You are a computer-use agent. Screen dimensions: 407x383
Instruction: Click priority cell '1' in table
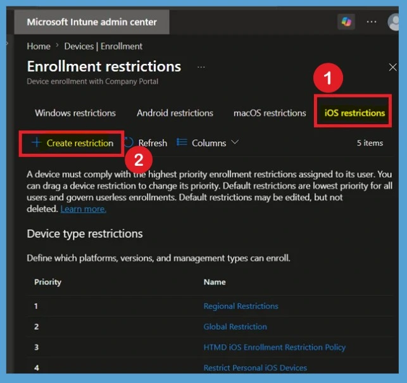[36, 306]
